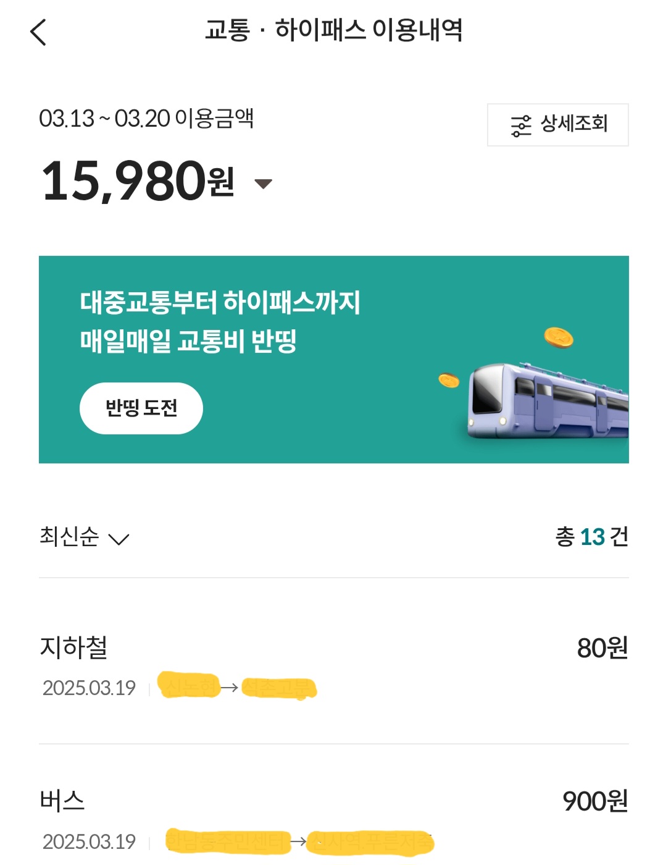This screenshot has width=663, height=865.
Task: Open 상세조회 detailed search
Action: click(x=557, y=125)
